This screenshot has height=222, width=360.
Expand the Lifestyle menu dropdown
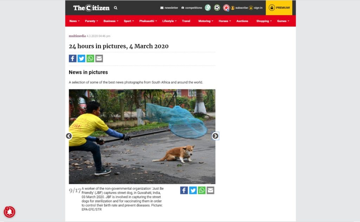(169, 21)
